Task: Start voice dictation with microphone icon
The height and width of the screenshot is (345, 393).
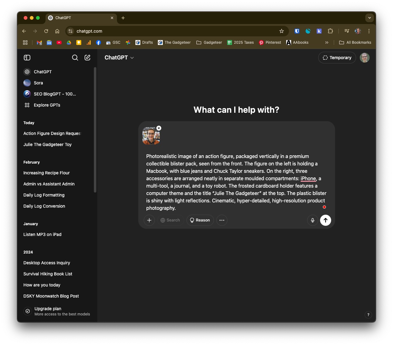Action: point(313,220)
